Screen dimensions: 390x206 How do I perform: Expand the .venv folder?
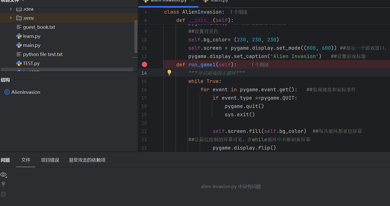click(x=11, y=18)
